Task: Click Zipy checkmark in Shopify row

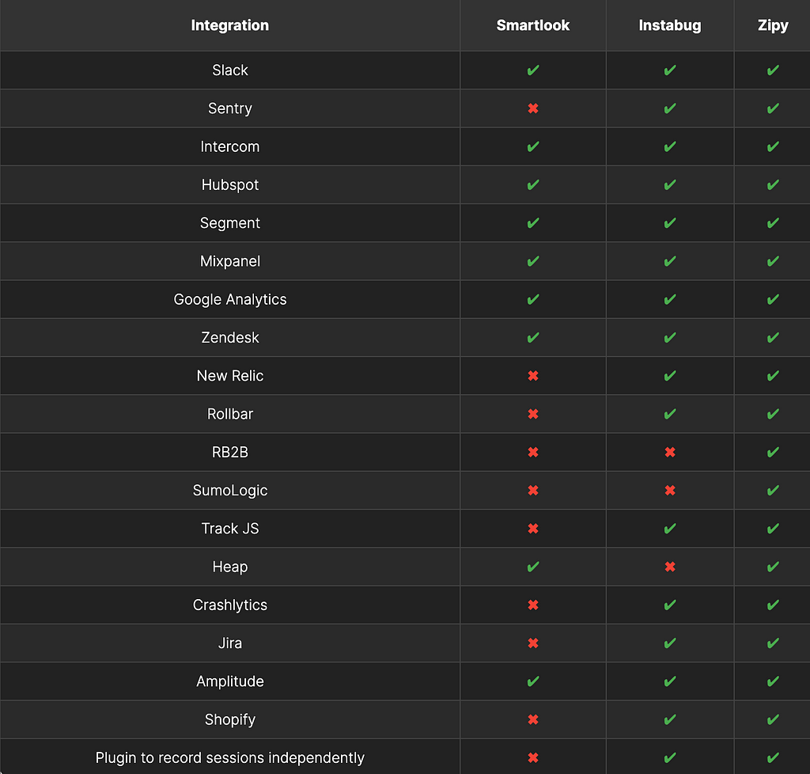Action: [x=772, y=719]
